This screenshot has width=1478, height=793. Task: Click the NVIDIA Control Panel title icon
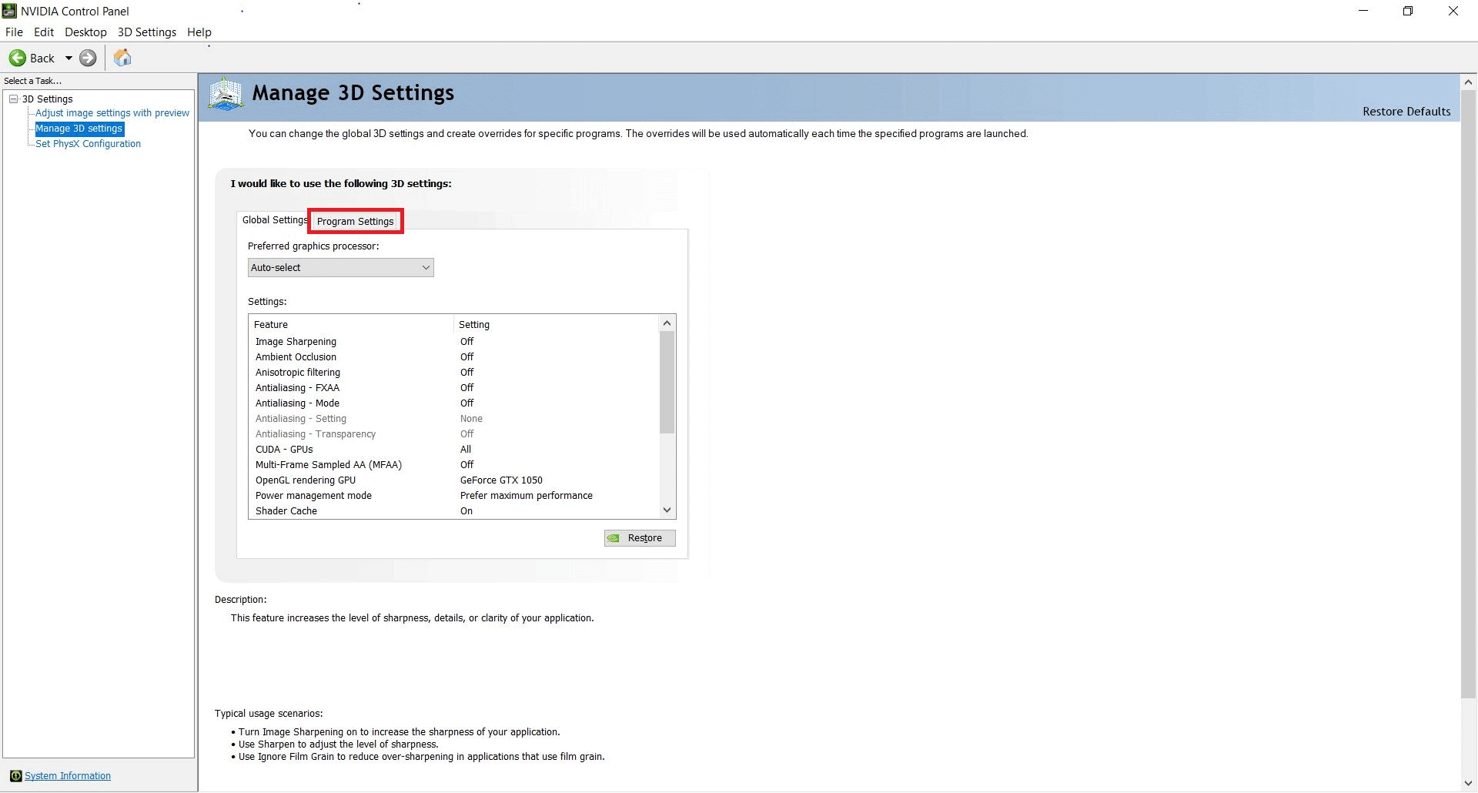point(9,11)
